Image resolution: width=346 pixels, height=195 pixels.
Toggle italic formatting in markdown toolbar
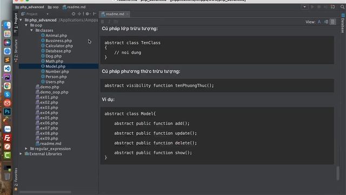coord(109,22)
